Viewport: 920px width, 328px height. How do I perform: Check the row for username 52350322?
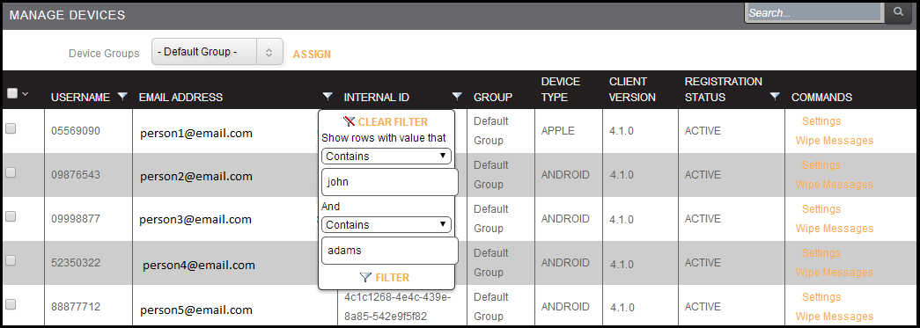(11, 260)
